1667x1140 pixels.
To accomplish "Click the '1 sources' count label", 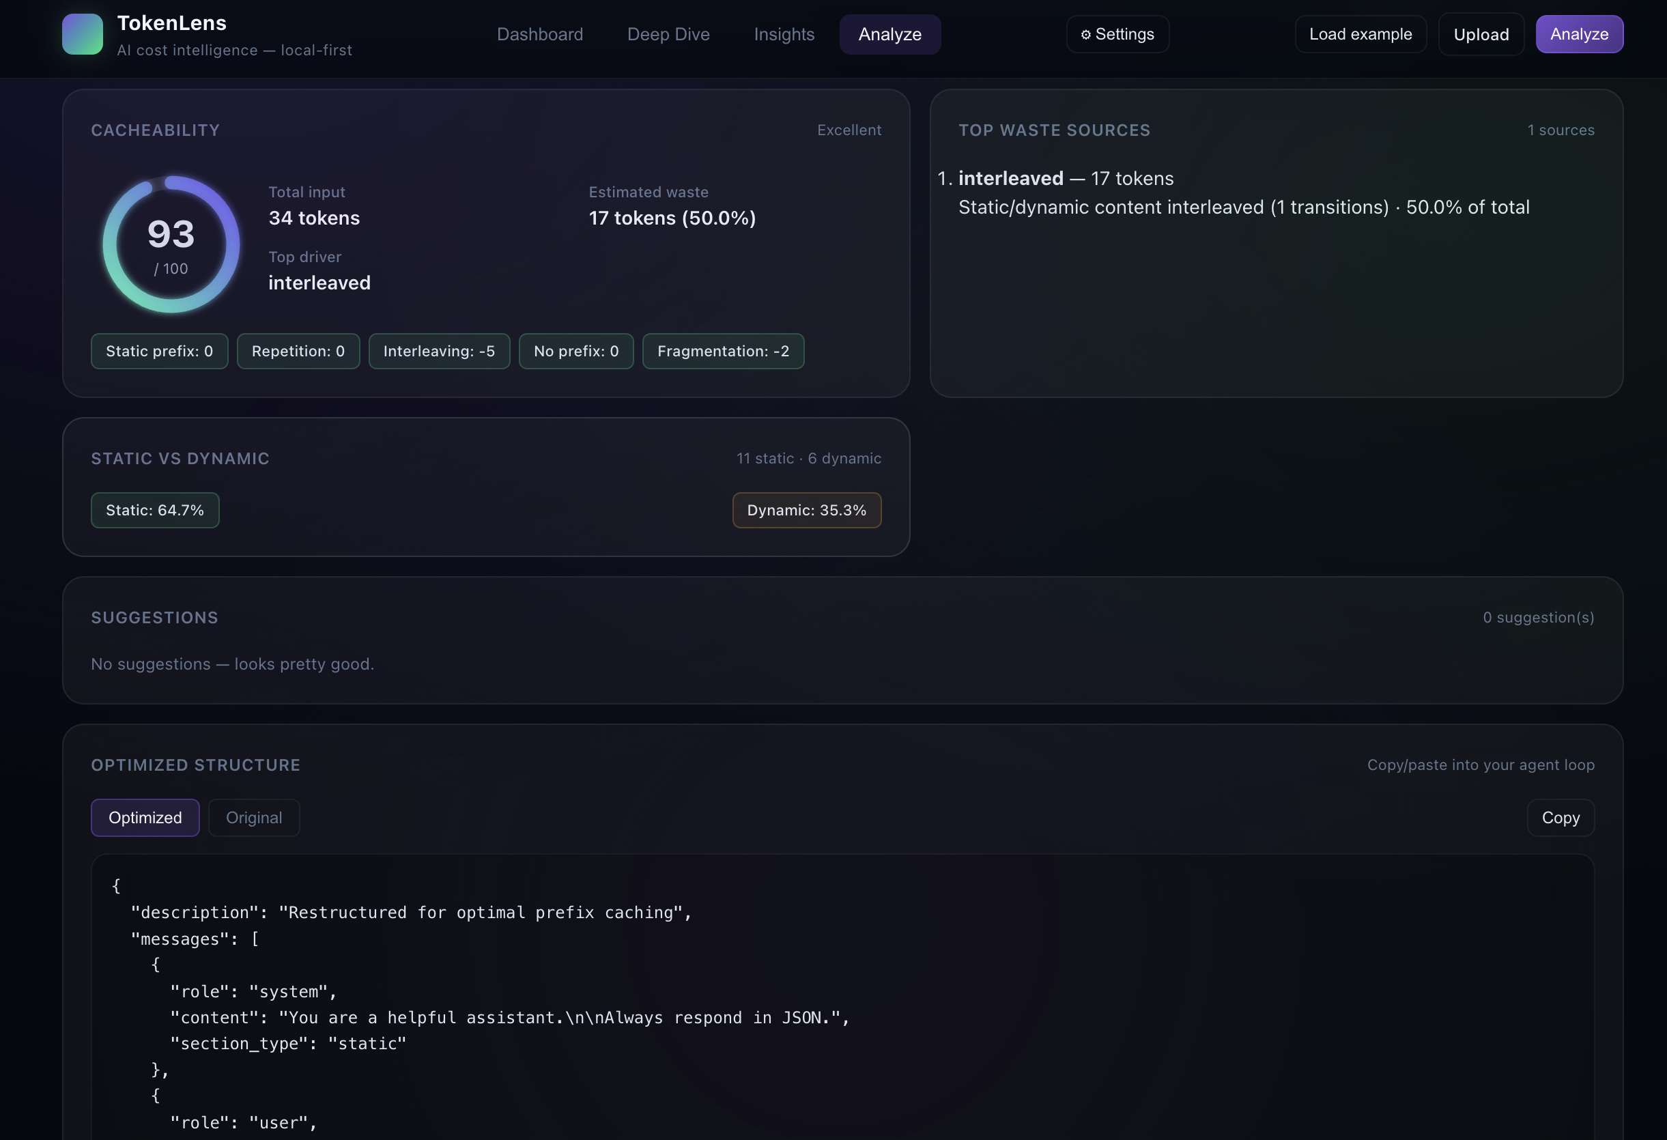I will pyautogui.click(x=1561, y=130).
